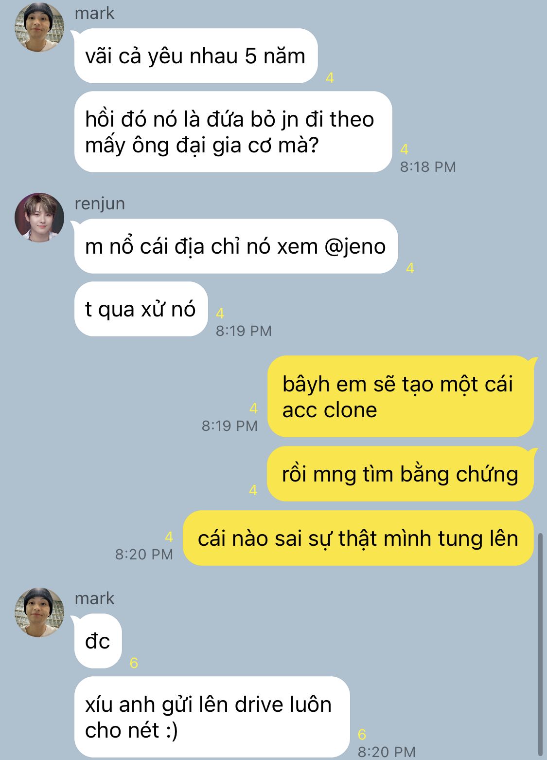Tap the lower "mark" sender name label
The height and width of the screenshot is (760, 547).
click(x=94, y=598)
